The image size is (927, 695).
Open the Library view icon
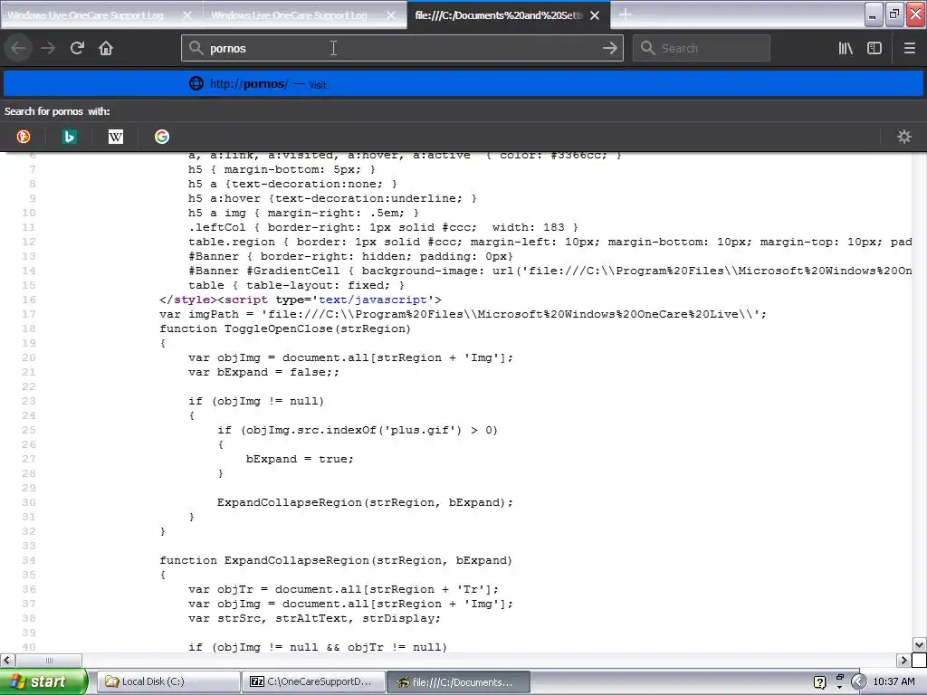click(846, 48)
